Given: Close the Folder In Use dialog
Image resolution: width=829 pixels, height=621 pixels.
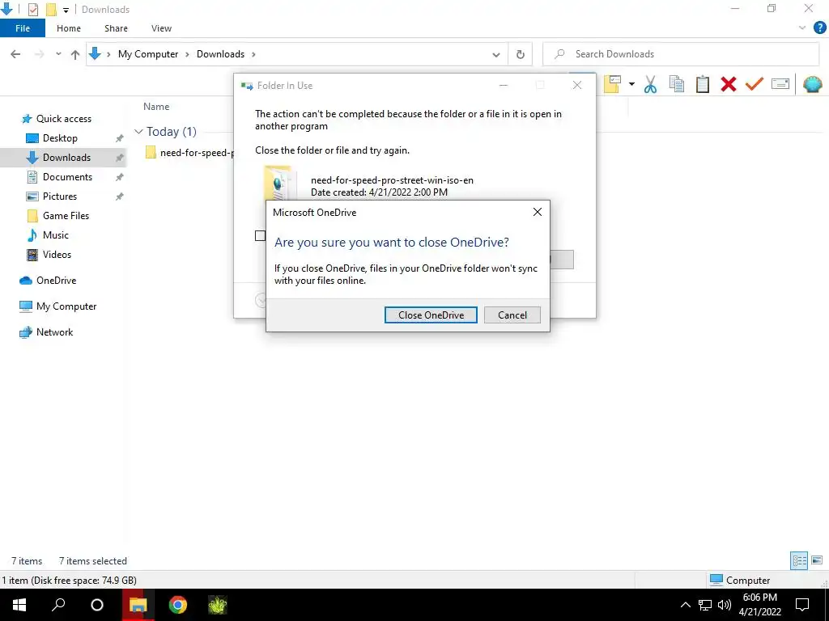Looking at the screenshot, I should pyautogui.click(x=576, y=85).
